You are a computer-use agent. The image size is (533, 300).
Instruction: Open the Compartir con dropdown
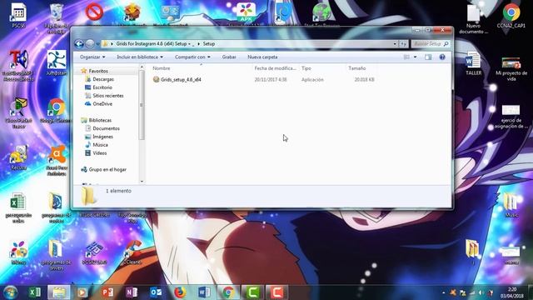[192, 57]
